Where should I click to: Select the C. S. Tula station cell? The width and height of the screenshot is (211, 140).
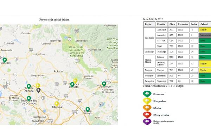[162, 41]
